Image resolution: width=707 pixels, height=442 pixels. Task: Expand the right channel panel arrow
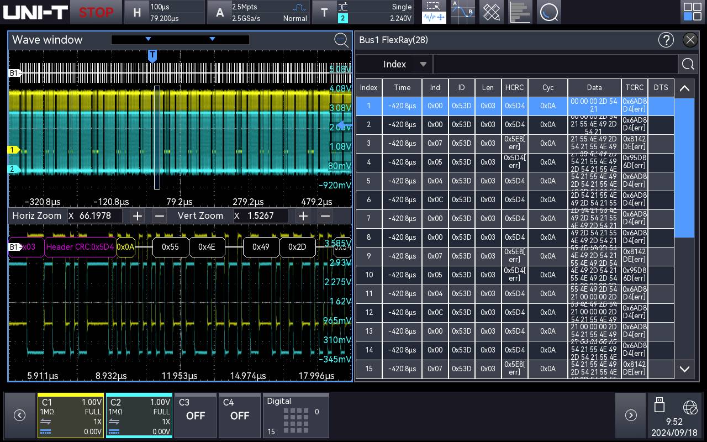[631, 415]
